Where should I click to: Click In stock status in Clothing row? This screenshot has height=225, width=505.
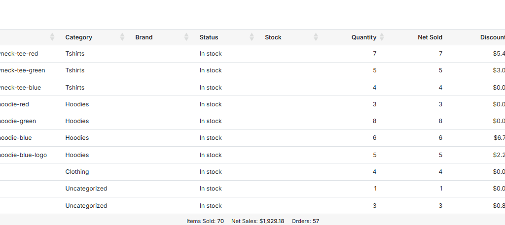211,172
